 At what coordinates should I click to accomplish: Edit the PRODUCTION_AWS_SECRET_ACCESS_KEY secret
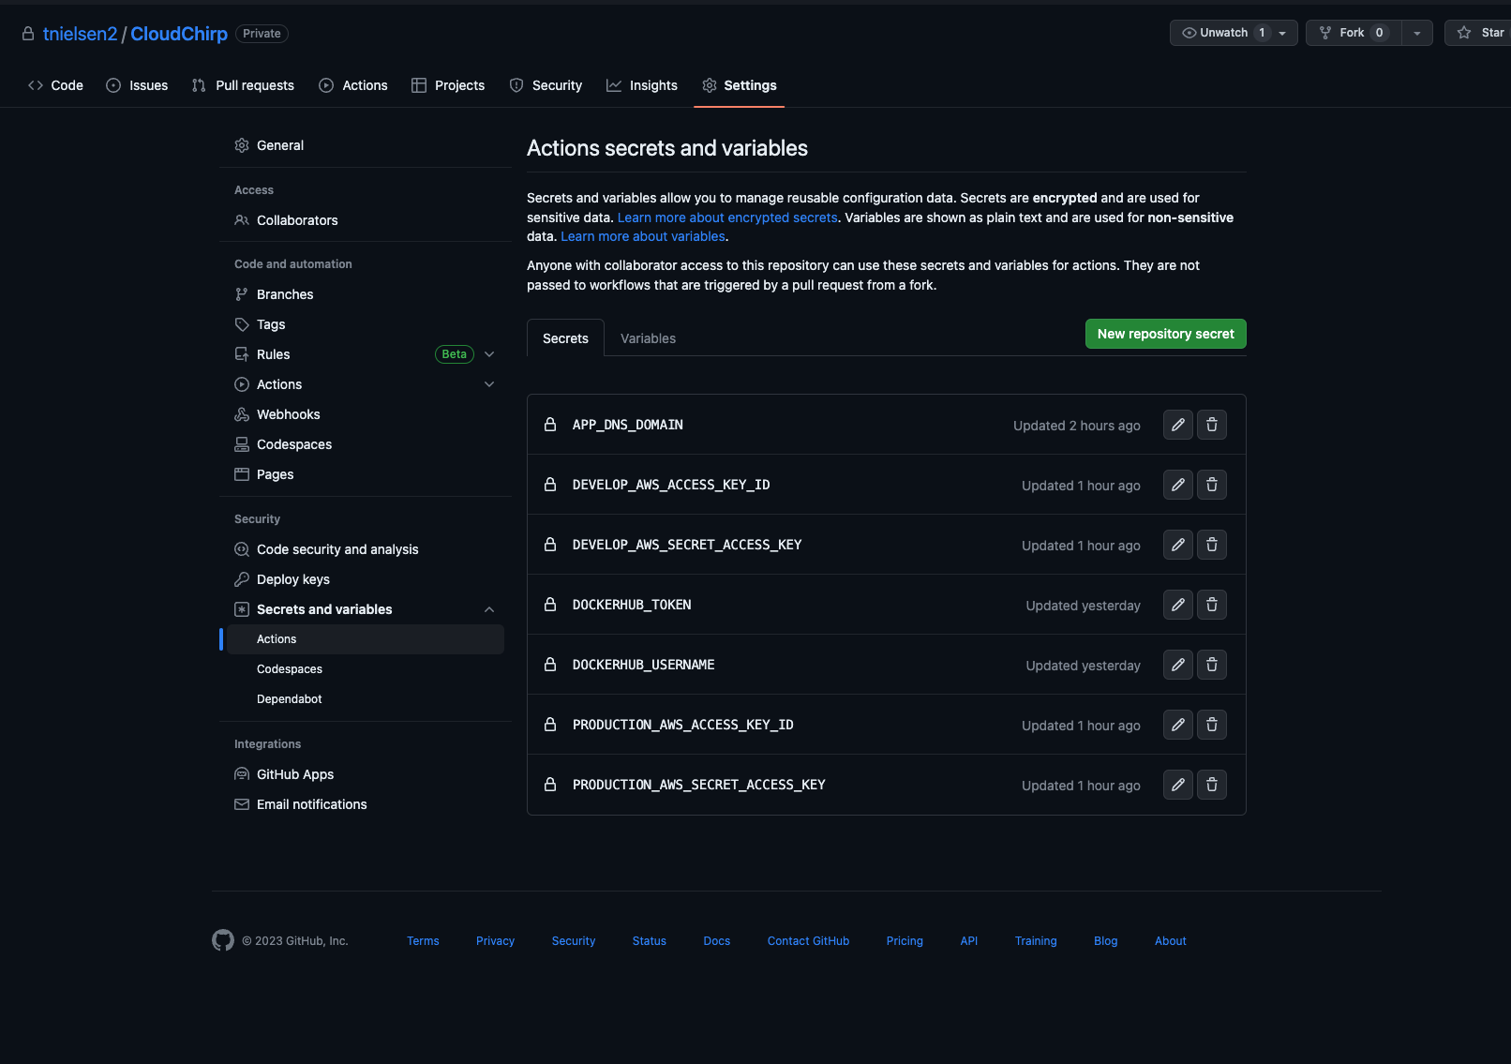coord(1178,785)
